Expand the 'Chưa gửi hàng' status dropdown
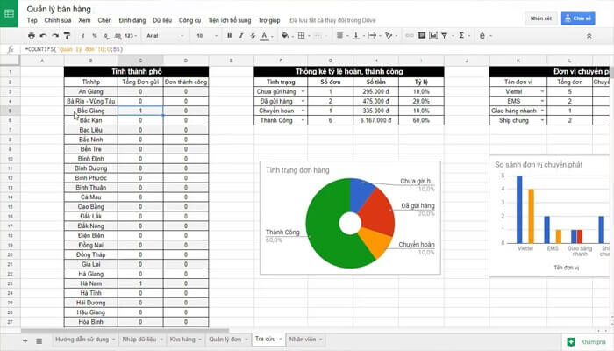 click(x=303, y=90)
